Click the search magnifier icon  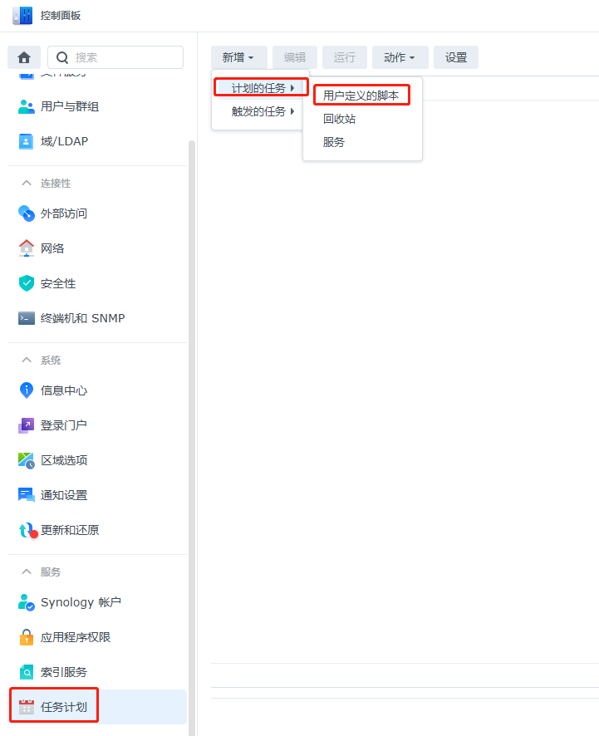62,58
